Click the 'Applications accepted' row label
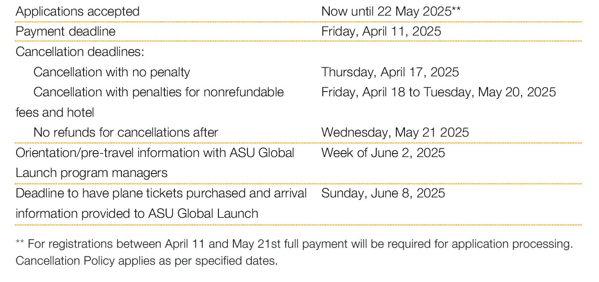This screenshot has width=599, height=282. 77,11
